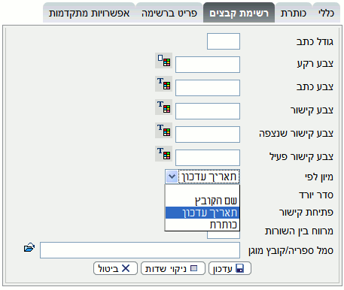Switch to the כותרת tab
This screenshot has height=290, width=344.
(x=294, y=13)
